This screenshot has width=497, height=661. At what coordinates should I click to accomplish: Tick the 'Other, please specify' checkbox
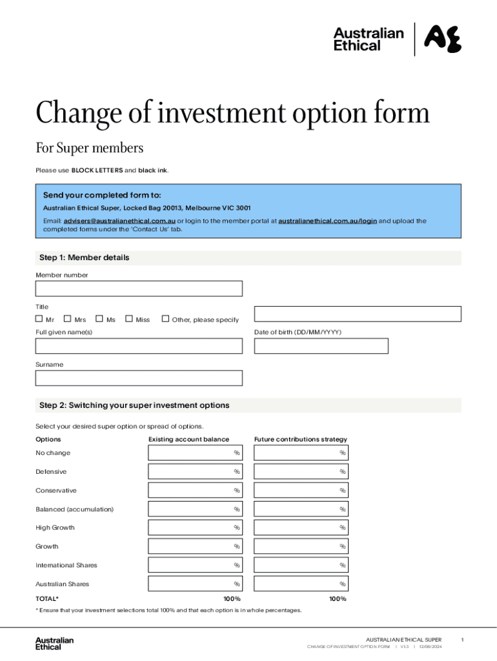click(x=165, y=319)
